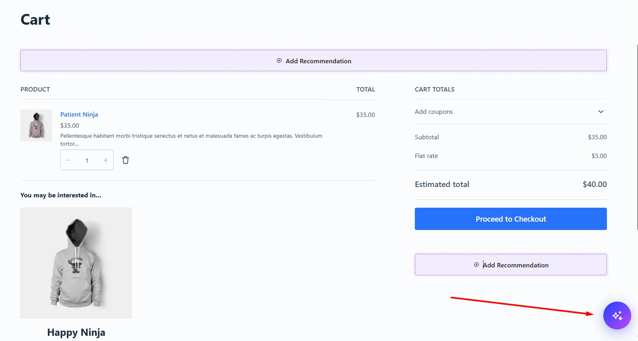Click the TOTAL column header
Screen dimensions: 638x341
[x=365, y=90]
